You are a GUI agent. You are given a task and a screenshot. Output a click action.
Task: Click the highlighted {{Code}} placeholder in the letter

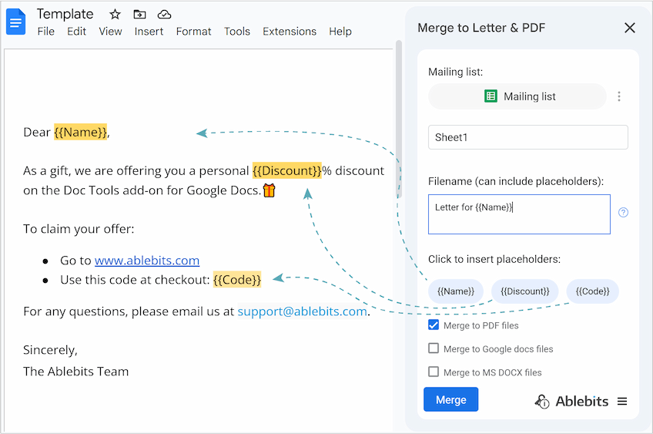237,280
